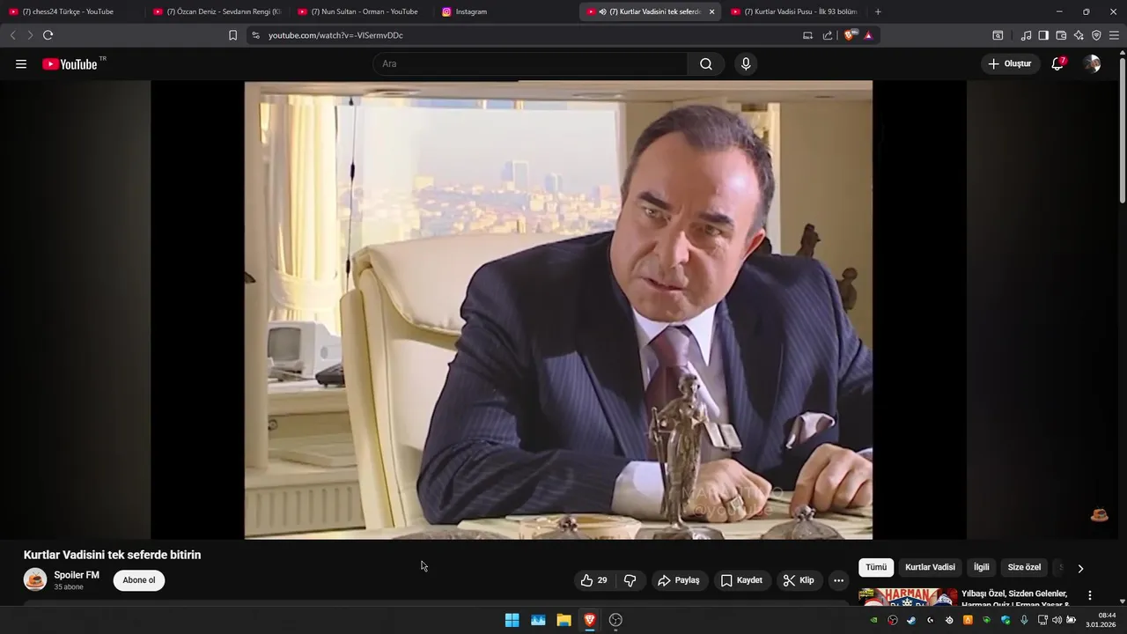Screen dimensions: 1127x634
Task: Go back with the browser back arrow
Action: (12, 35)
